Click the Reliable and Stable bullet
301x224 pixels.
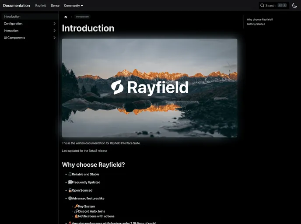click(85, 174)
